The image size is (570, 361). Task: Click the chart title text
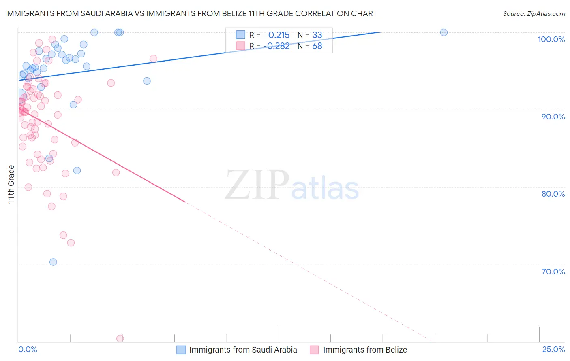(191, 14)
